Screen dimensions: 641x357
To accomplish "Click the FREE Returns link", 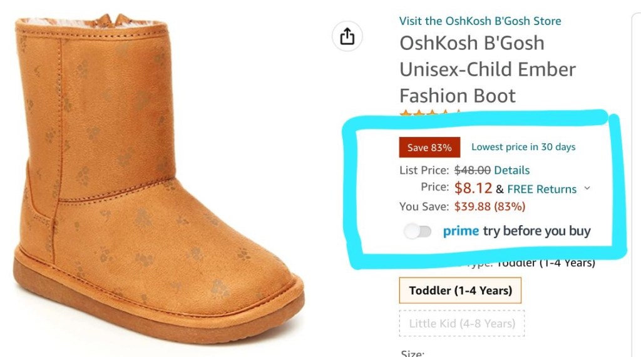I will 541,189.
